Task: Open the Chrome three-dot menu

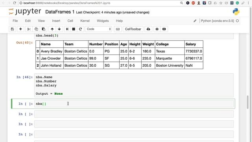Action: click(248, 3)
